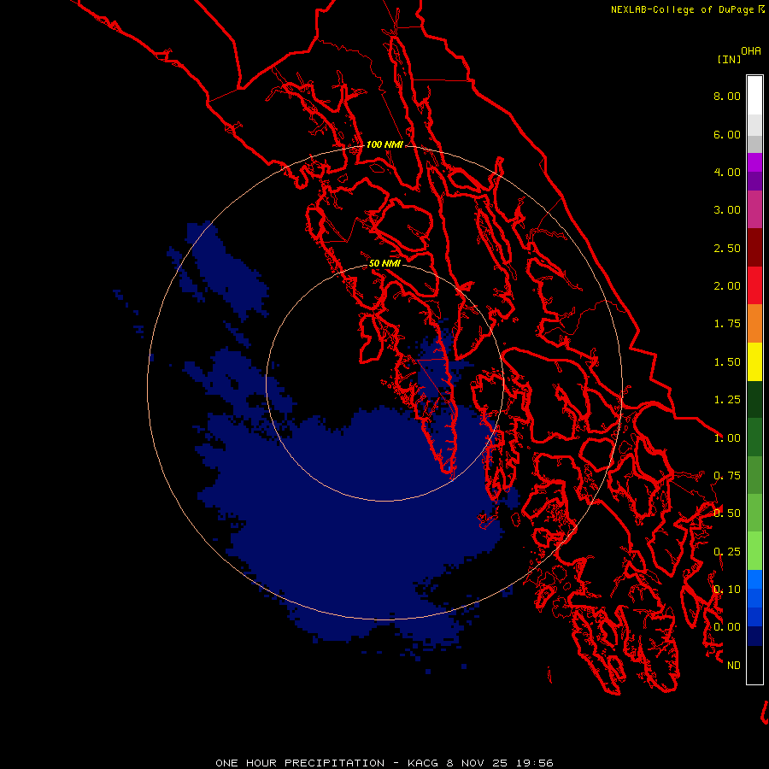
Task: Pick the orange legend swatch at 1.75
Action: (x=754, y=324)
